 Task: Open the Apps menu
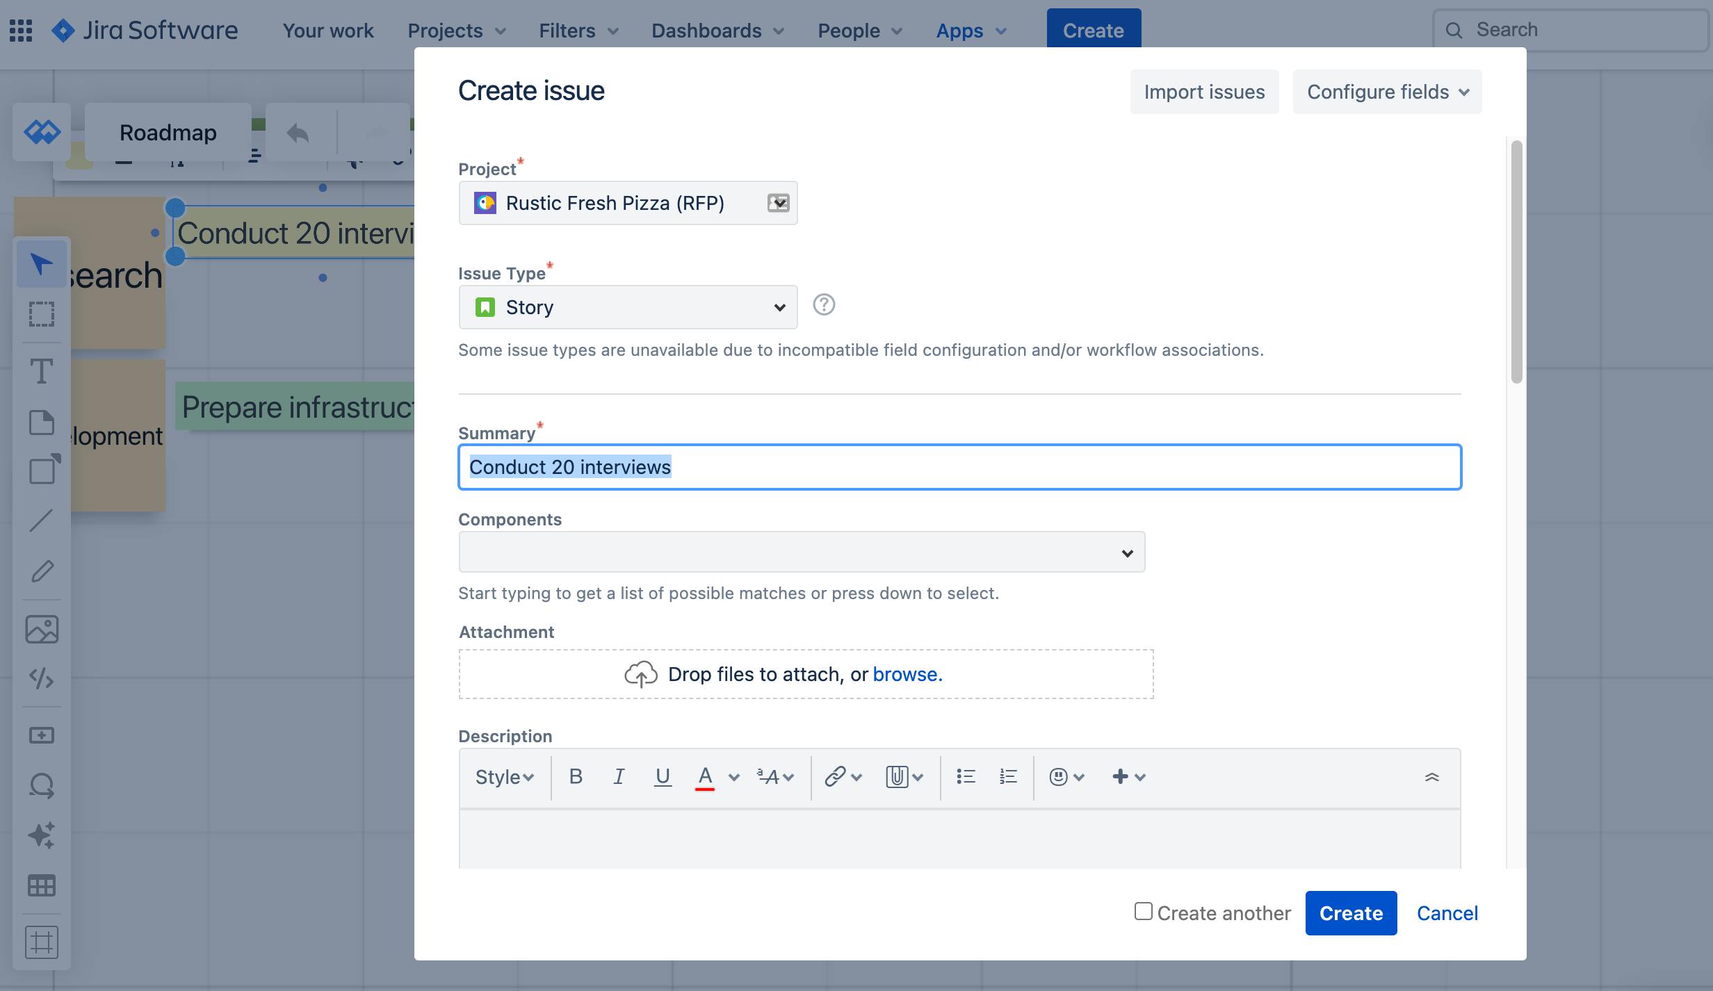[x=971, y=31]
